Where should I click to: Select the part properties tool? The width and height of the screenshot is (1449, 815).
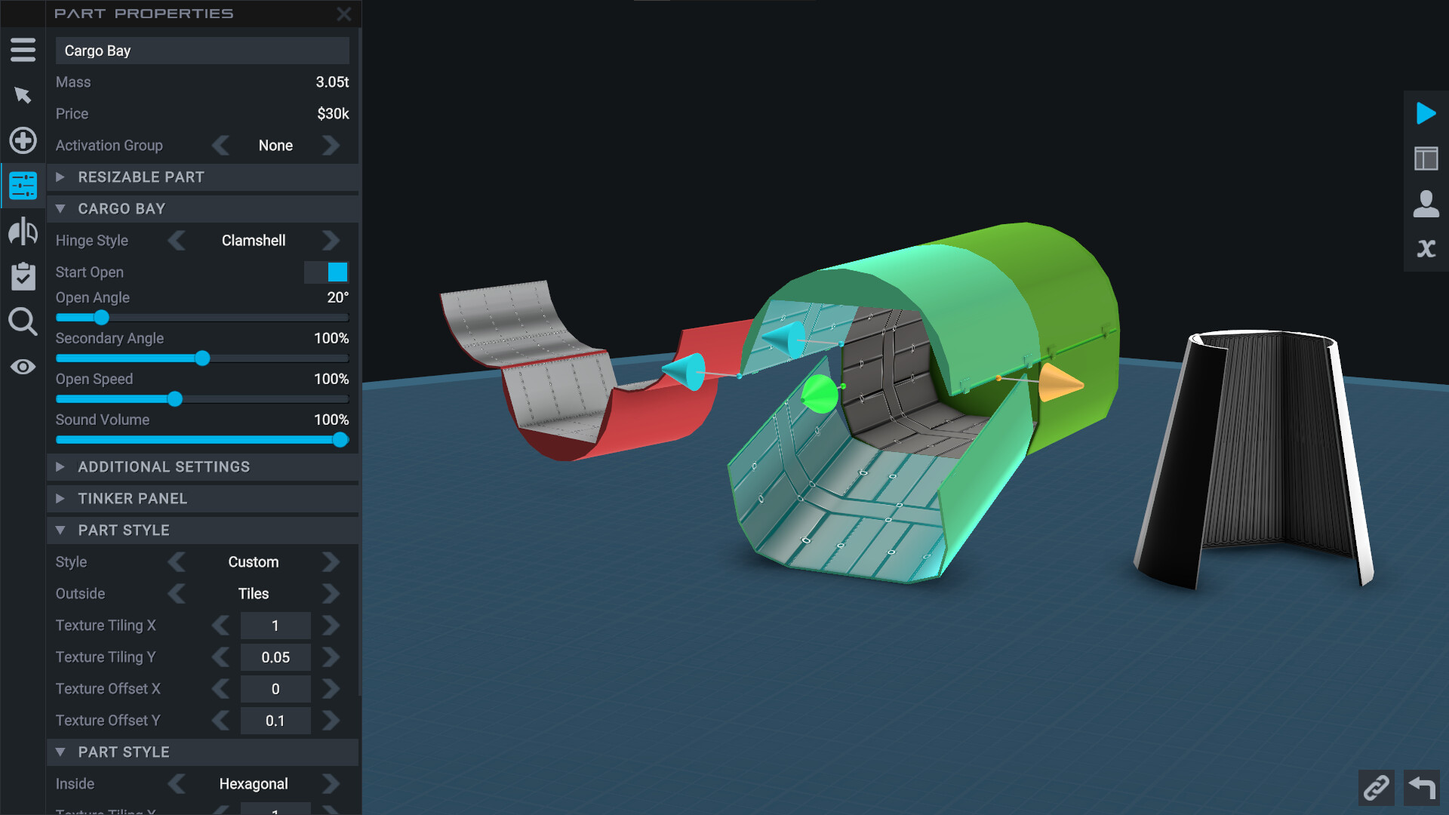23,186
